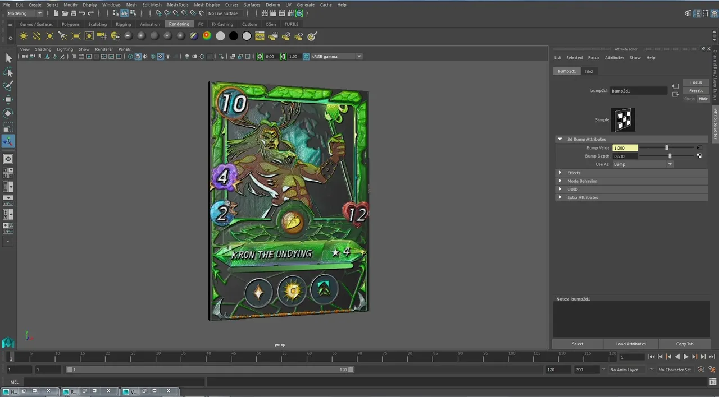Click the Focus button
This screenshot has width=719, height=397.
696,82
